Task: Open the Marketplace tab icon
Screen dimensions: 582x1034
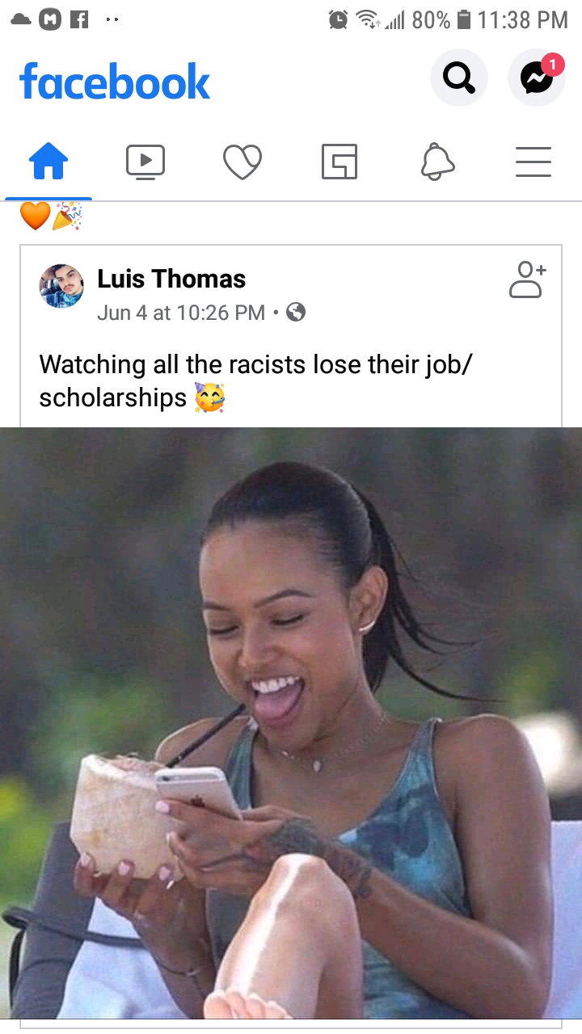Action: 339,162
